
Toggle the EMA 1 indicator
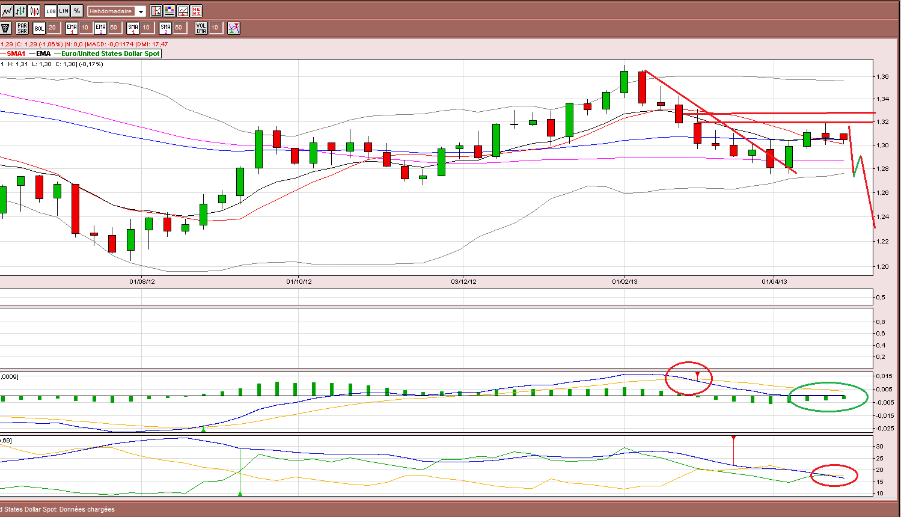click(x=72, y=28)
